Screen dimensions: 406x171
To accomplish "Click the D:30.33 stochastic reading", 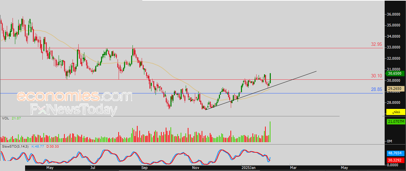I will [53, 147].
